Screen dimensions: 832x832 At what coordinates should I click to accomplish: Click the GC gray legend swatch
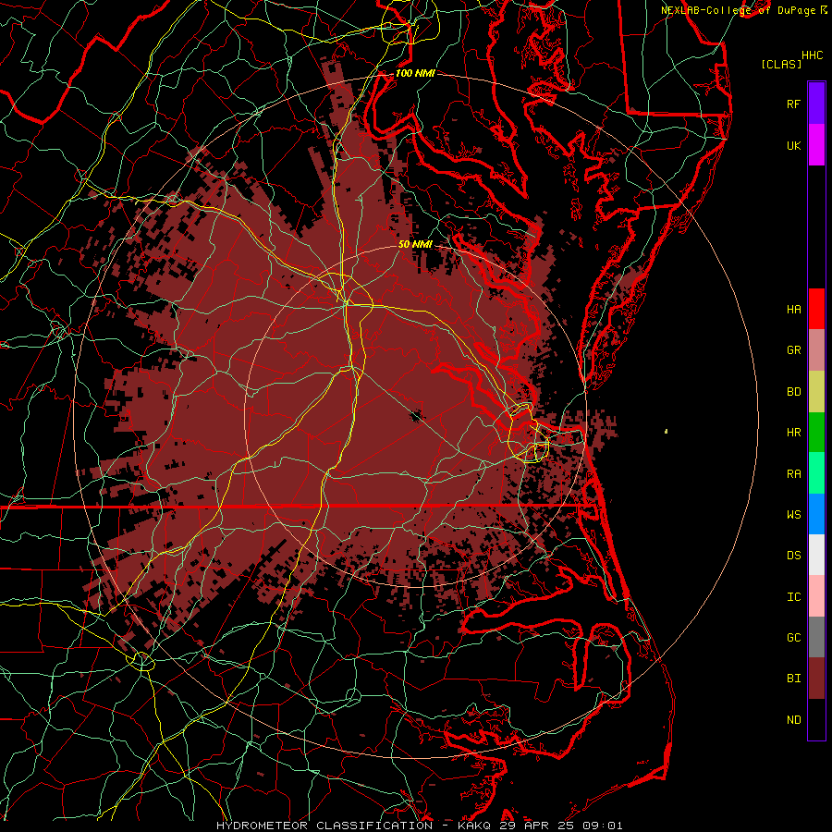816,637
